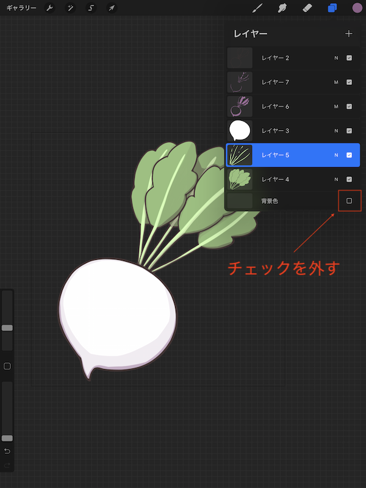Return to ギャラリー
The height and width of the screenshot is (488, 366).
21,9
